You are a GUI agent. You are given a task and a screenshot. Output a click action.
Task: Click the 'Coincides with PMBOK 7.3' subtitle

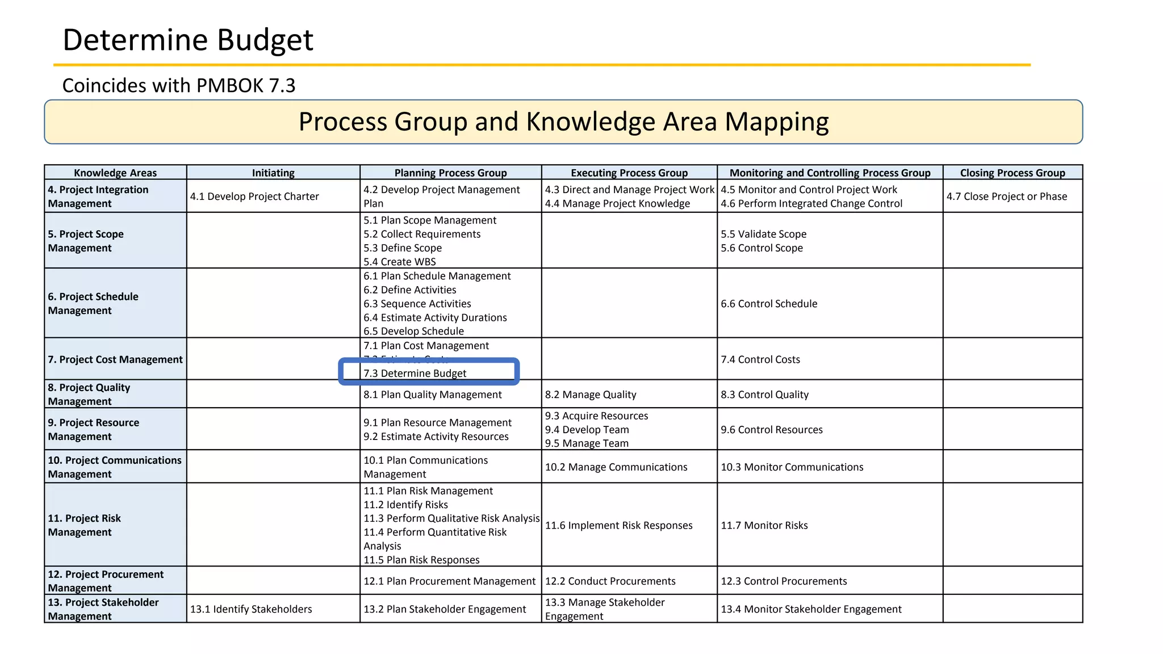(178, 86)
